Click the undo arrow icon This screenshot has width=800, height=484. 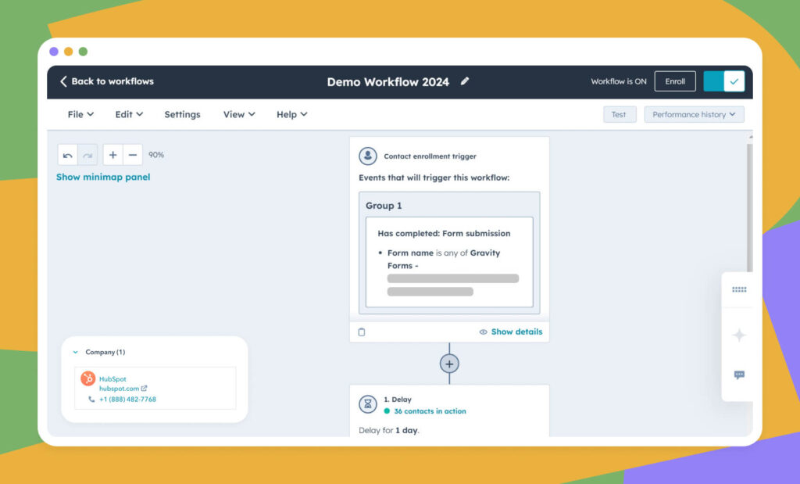67,155
